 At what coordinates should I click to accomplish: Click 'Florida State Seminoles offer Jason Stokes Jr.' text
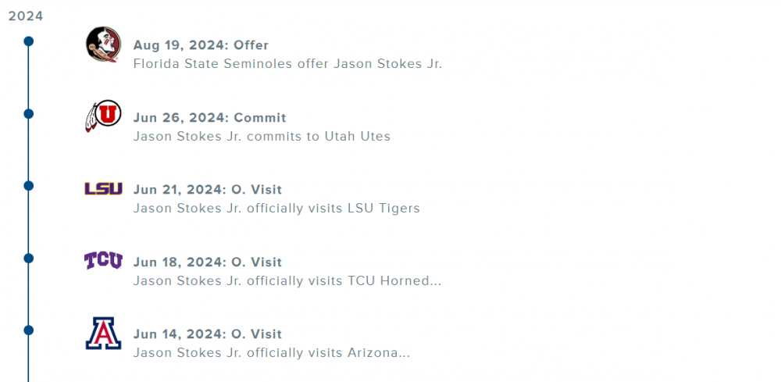(287, 64)
